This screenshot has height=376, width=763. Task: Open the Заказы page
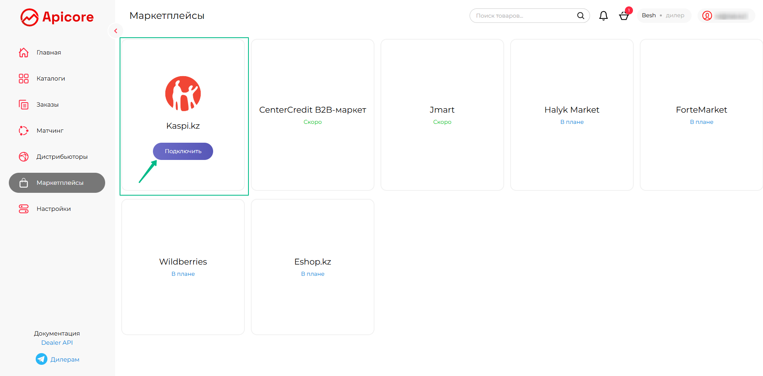[47, 105]
